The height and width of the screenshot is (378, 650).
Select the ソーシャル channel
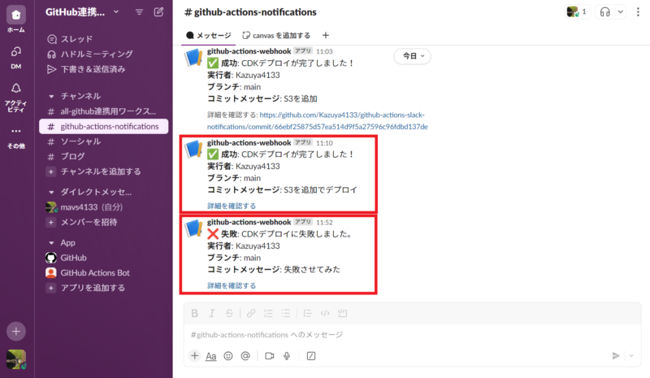(104, 141)
